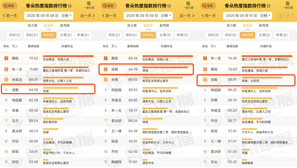This screenshot has width=297, height=168.
Task: Open date picker showing 2020年09月09日
Action: click(x=142, y=16)
